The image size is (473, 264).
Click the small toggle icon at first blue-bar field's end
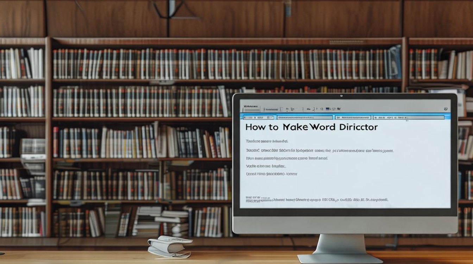pos(269,118)
